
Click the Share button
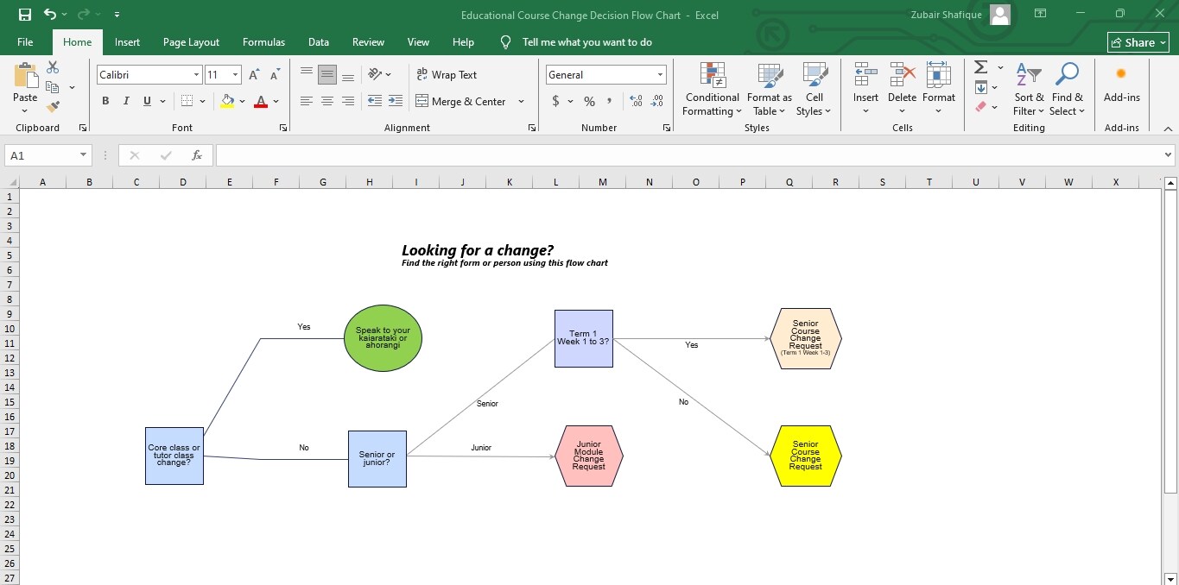pyautogui.click(x=1138, y=41)
